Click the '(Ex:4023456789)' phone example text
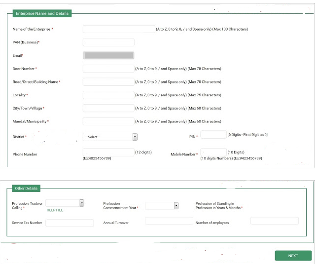Viewport: 316px width, 264px height. click(x=97, y=158)
